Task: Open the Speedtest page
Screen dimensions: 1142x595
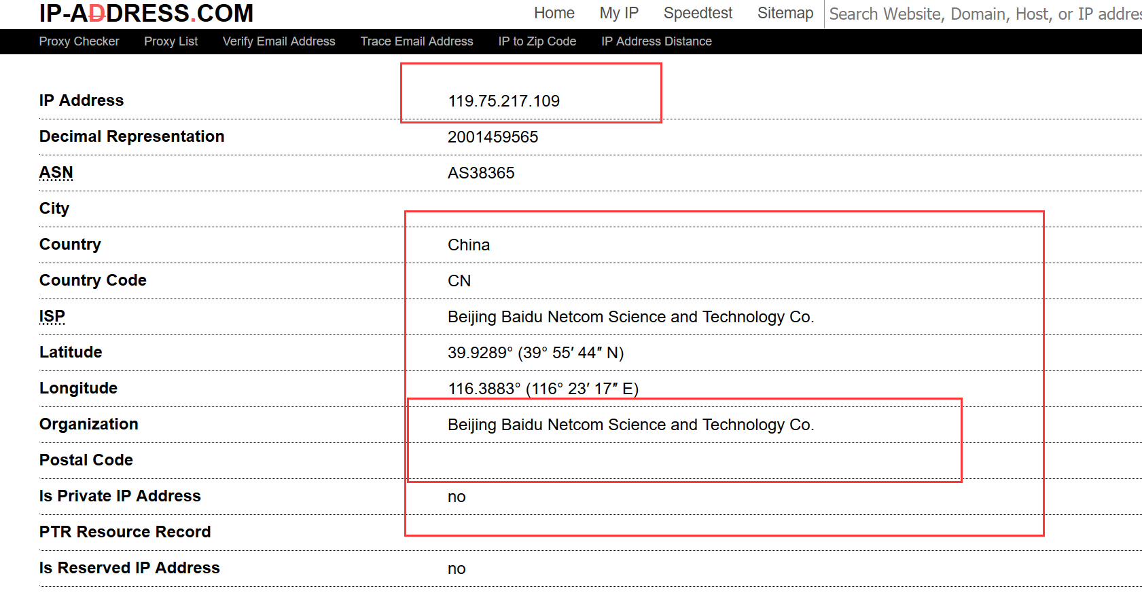Action: click(x=698, y=14)
